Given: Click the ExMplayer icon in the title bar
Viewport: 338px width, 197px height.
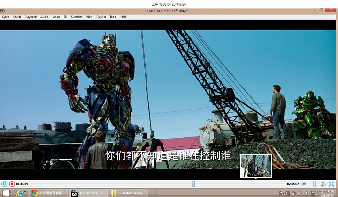Looking at the screenshot, I should point(3,10).
